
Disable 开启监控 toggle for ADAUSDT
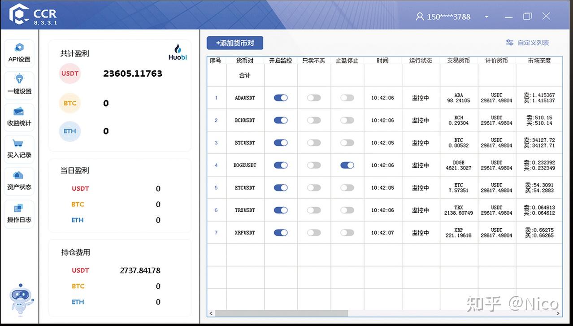tap(280, 98)
